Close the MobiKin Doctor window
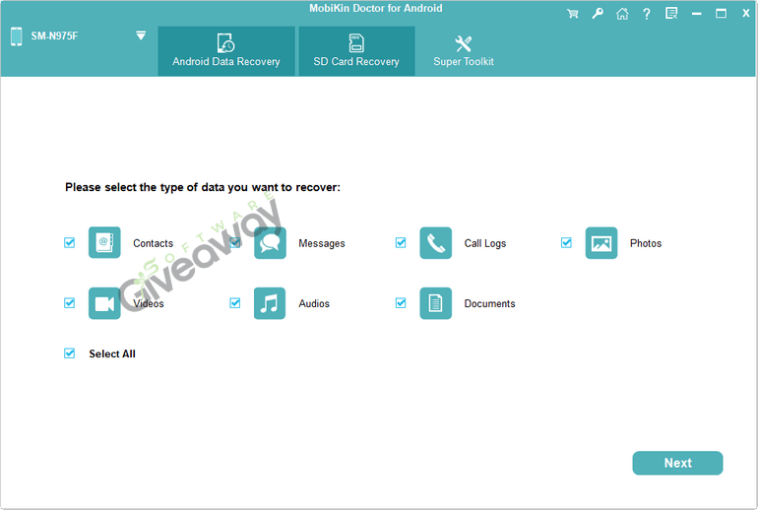The height and width of the screenshot is (510, 758). [x=746, y=14]
